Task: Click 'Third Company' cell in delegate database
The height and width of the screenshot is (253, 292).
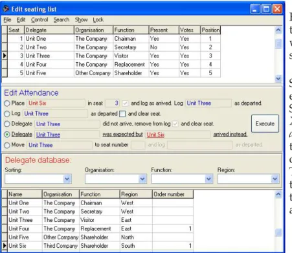Action: (61, 246)
